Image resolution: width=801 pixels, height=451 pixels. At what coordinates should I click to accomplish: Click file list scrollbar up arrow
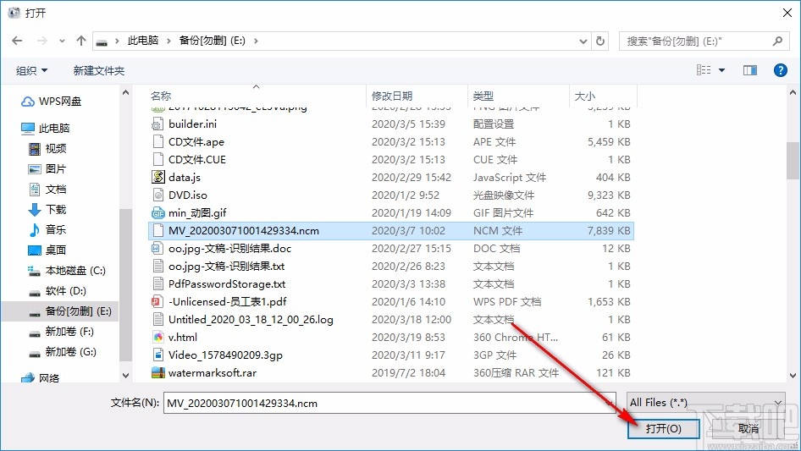(x=793, y=93)
